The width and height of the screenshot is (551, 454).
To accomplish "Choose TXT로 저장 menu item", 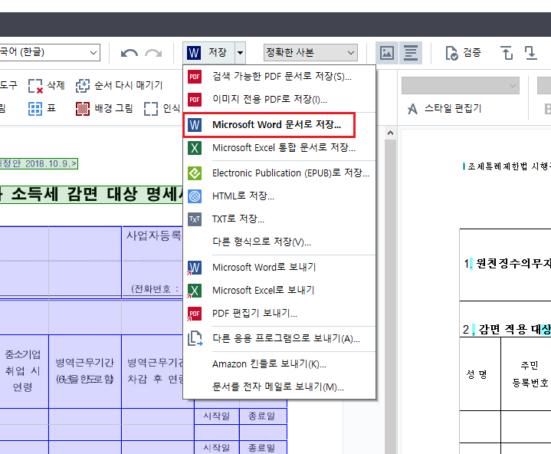I will coord(280,219).
